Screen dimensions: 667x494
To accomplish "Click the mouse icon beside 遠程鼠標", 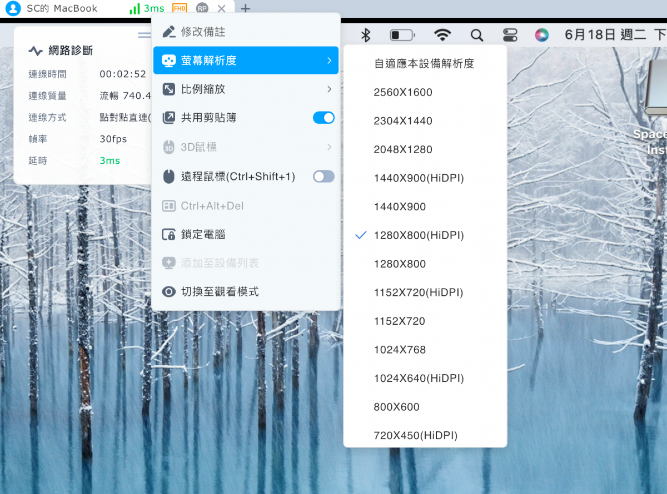I will [169, 177].
